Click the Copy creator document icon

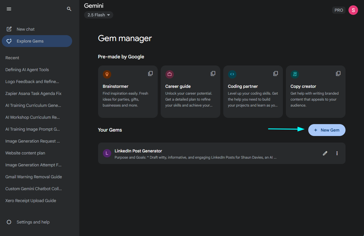295,74
